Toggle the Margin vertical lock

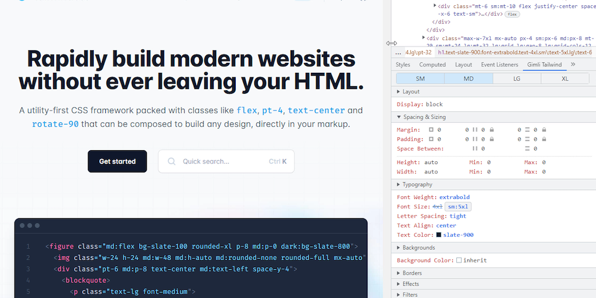pyautogui.click(x=544, y=130)
